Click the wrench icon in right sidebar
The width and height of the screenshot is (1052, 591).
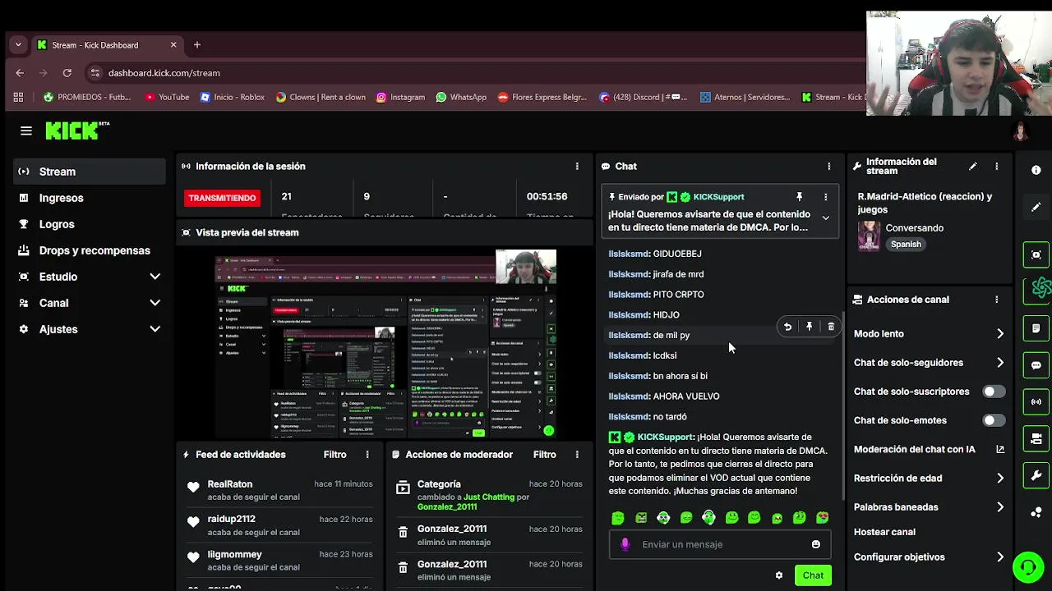pyautogui.click(x=1036, y=475)
